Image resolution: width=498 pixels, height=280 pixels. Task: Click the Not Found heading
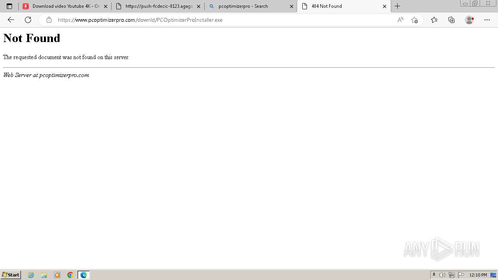click(32, 38)
